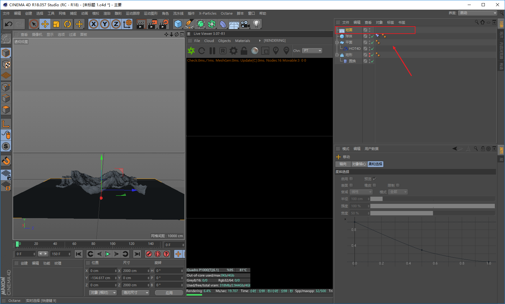Image resolution: width=505 pixels, height=304 pixels.
Task: Select the Live Selection tool
Action: 34,24
